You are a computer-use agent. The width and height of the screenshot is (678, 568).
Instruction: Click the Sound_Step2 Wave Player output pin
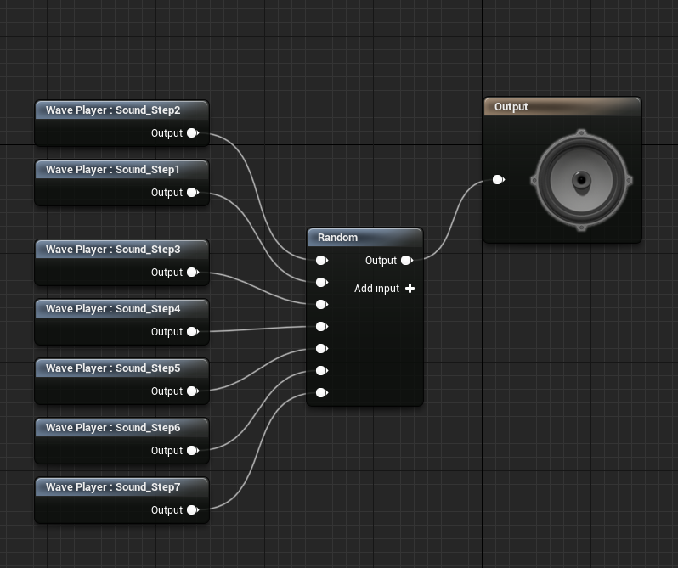pyautogui.click(x=193, y=133)
